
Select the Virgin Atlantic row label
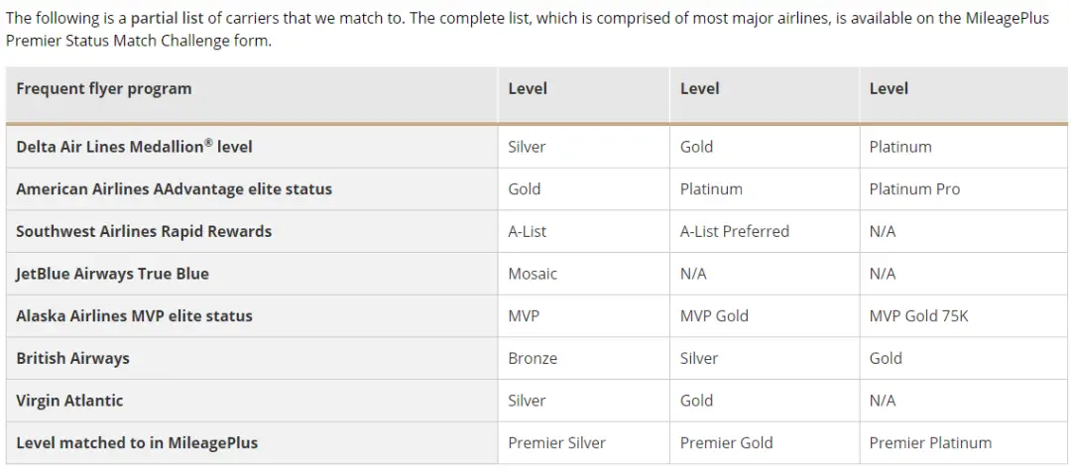point(69,401)
